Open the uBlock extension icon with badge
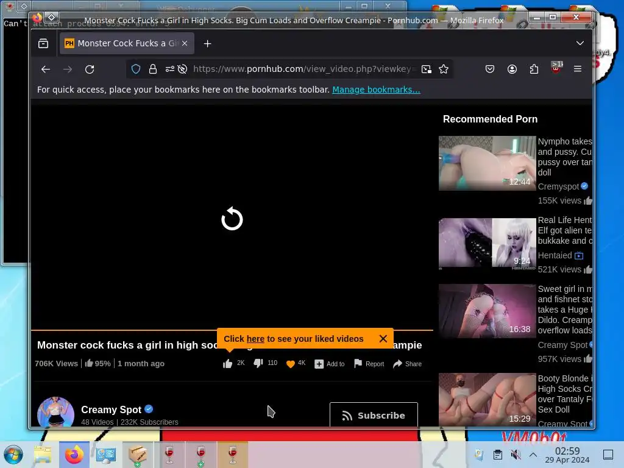The image size is (624, 468). pyautogui.click(x=556, y=68)
